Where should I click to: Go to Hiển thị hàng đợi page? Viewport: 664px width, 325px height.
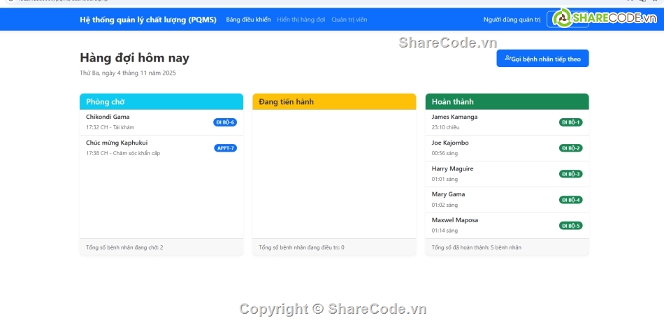point(301,20)
